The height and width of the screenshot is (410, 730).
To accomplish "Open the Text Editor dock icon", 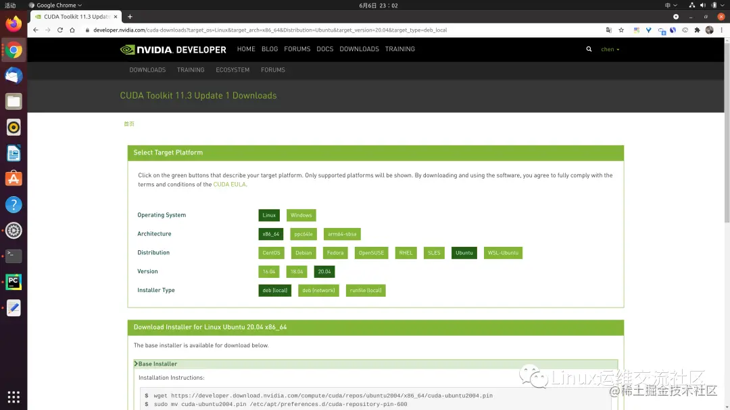I will click(14, 307).
